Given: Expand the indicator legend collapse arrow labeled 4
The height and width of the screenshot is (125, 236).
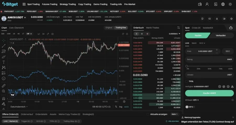Looking at the screenshot, I should [x=12, y=43].
